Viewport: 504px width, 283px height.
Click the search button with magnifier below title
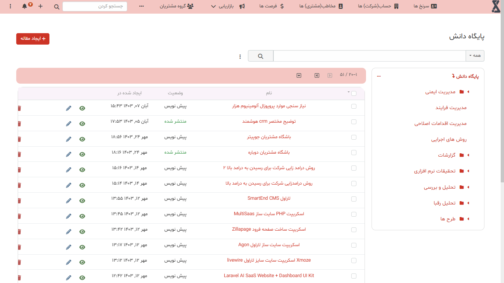(x=260, y=56)
